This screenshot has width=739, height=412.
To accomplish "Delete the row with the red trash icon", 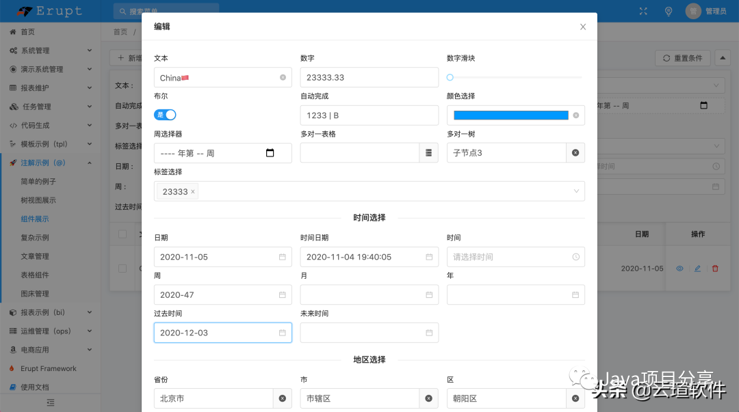I will click(715, 269).
